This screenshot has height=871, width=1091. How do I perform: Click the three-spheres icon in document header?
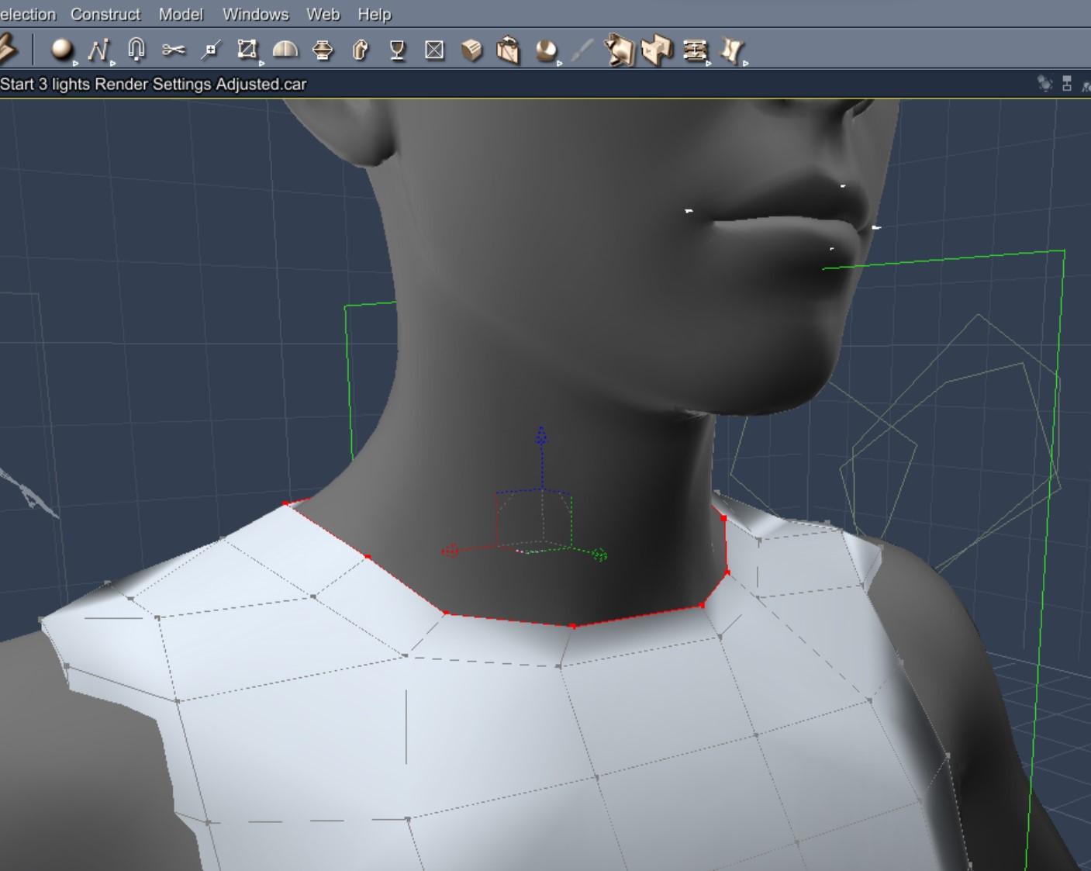(1044, 83)
